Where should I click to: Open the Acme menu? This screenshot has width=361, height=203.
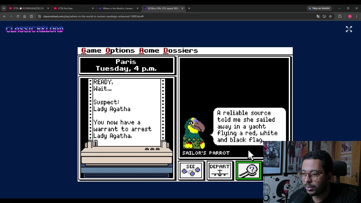point(149,50)
